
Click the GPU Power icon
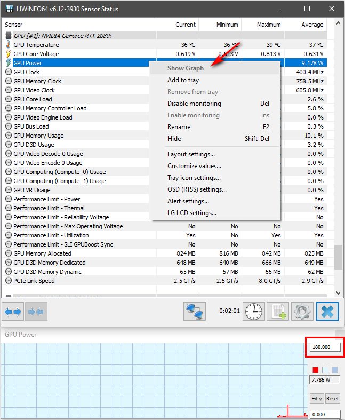pyautogui.click(x=9, y=62)
